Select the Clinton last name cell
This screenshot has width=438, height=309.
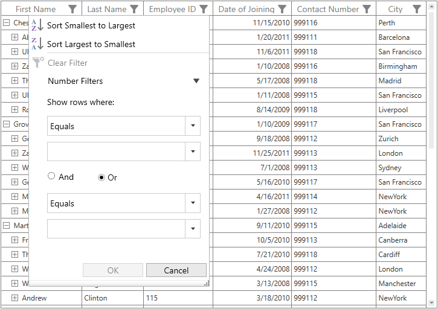tap(112, 298)
